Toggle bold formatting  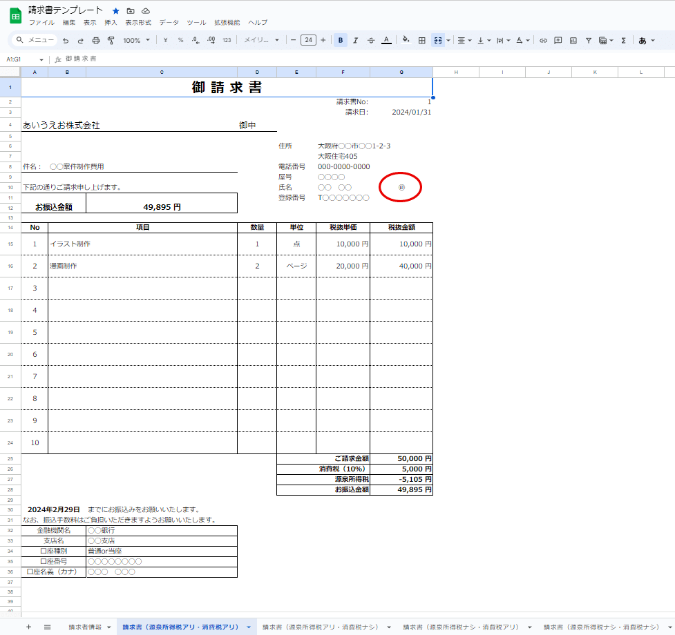click(x=340, y=41)
